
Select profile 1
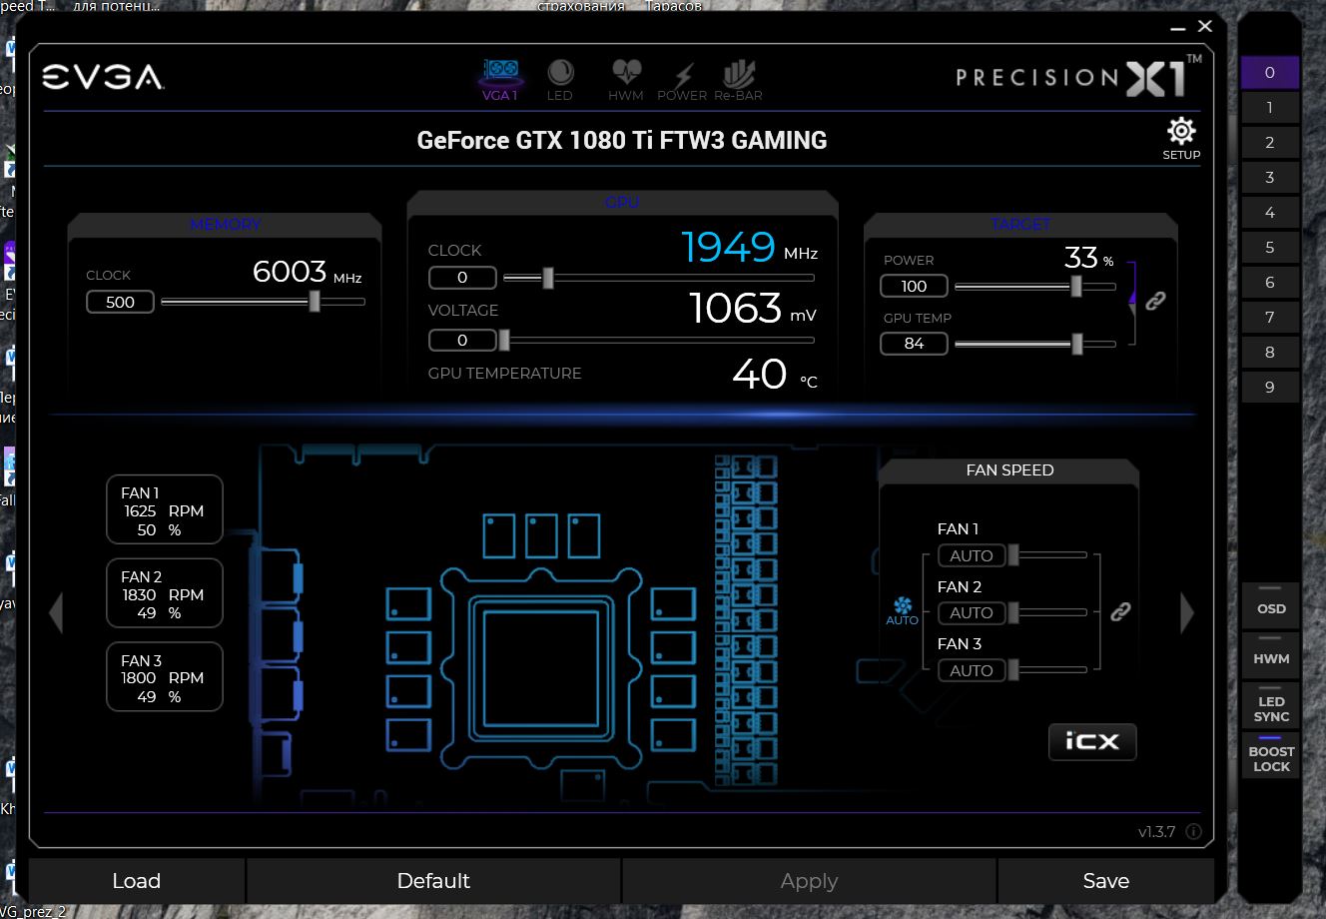click(1270, 107)
